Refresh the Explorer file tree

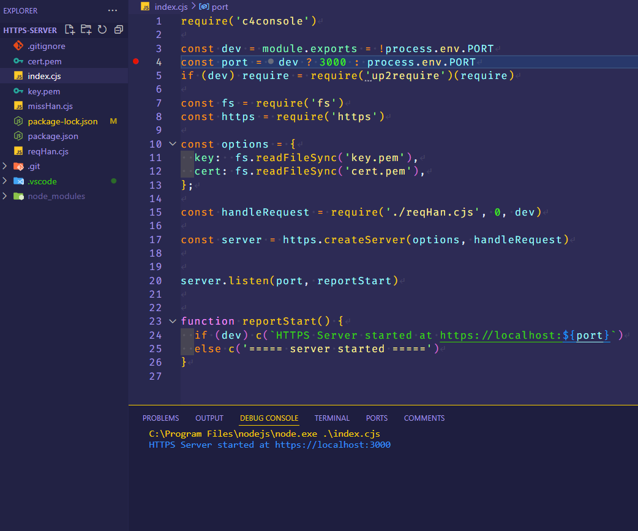coord(102,29)
